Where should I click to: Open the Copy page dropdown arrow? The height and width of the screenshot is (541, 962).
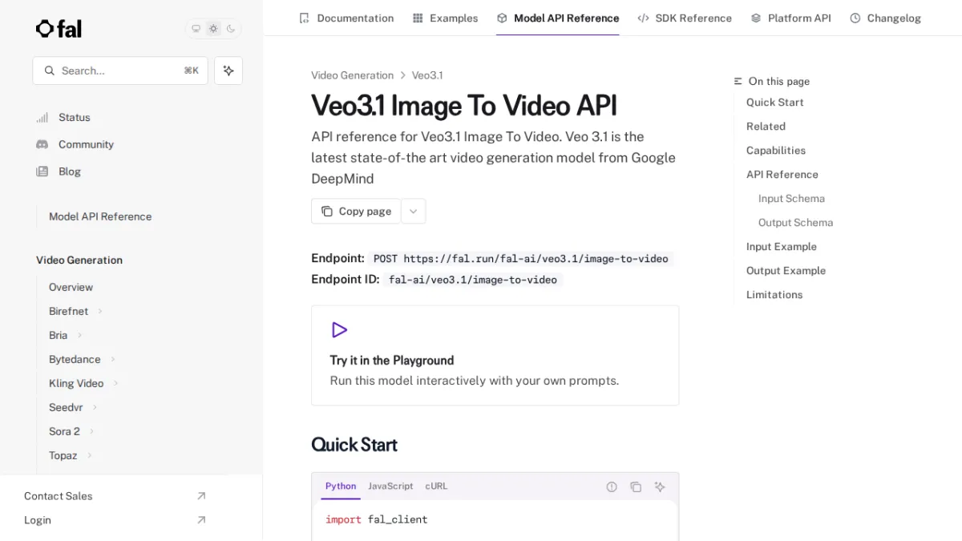414,212
